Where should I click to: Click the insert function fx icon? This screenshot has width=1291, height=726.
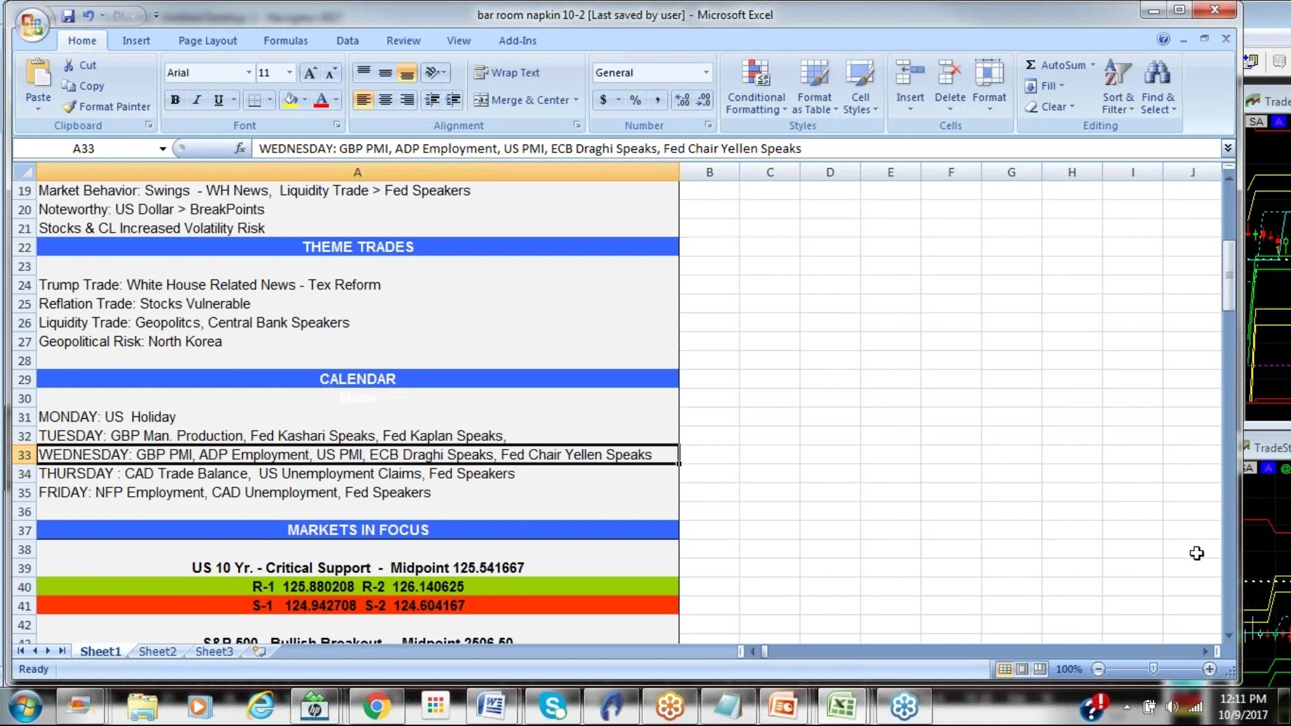(x=239, y=149)
